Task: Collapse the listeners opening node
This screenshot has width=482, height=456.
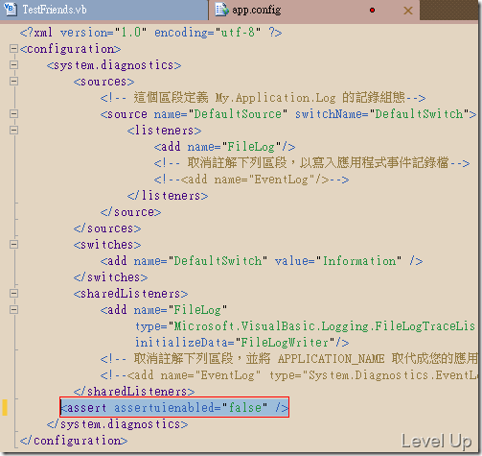Action: click(13, 131)
